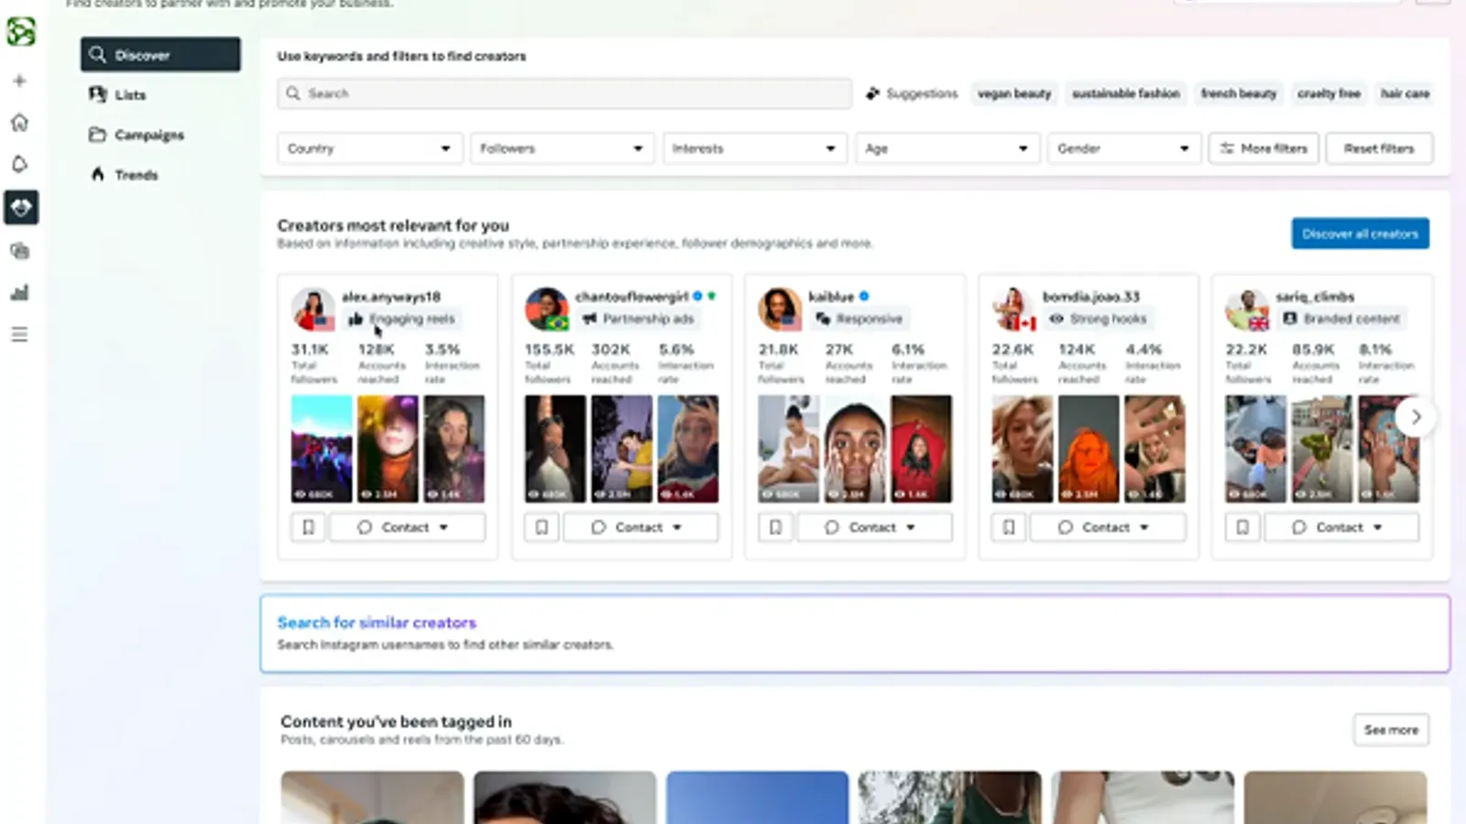Screen dimensions: 1466x824
Task: Click the search magnifier in the keyword field
Action: 293,93
